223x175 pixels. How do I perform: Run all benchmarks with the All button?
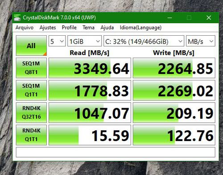(31, 46)
